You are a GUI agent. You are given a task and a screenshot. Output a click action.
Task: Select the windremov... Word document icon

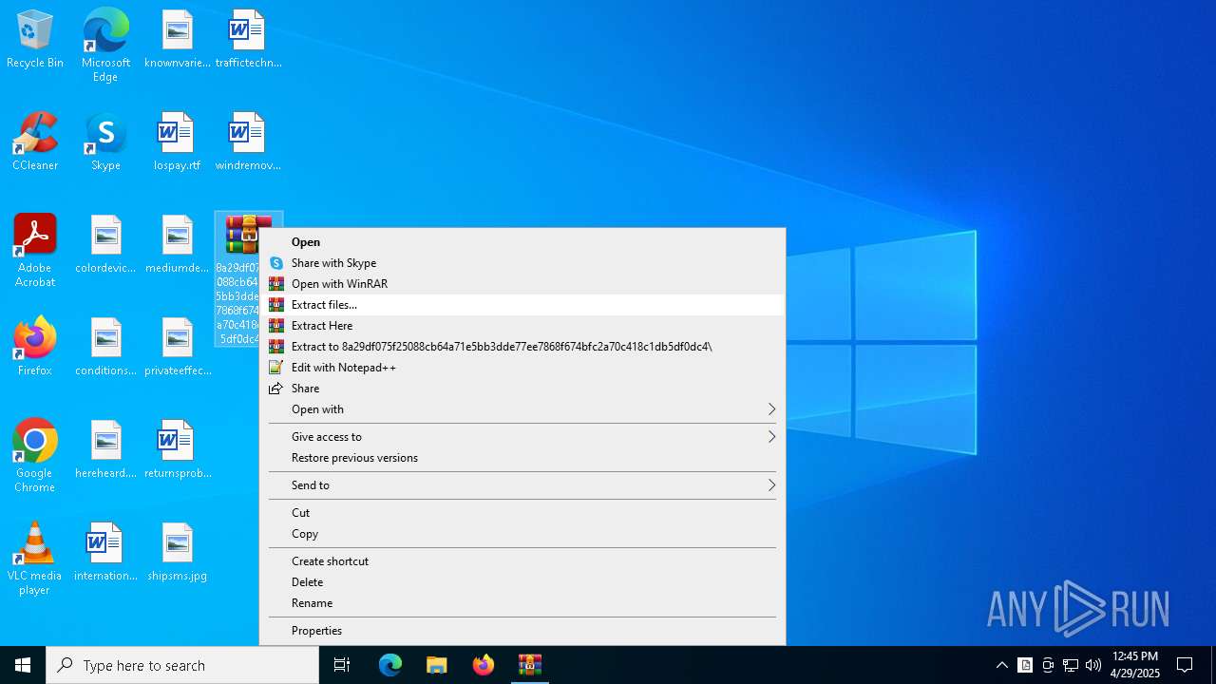click(248, 142)
